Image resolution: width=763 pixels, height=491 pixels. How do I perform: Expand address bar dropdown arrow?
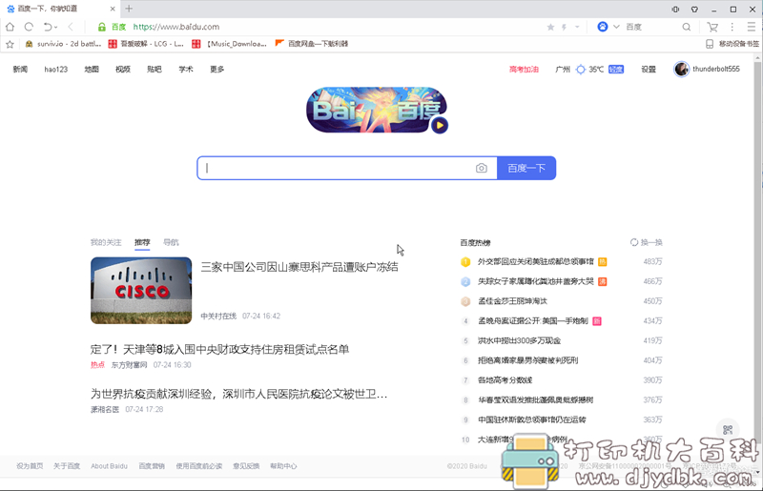click(x=577, y=28)
